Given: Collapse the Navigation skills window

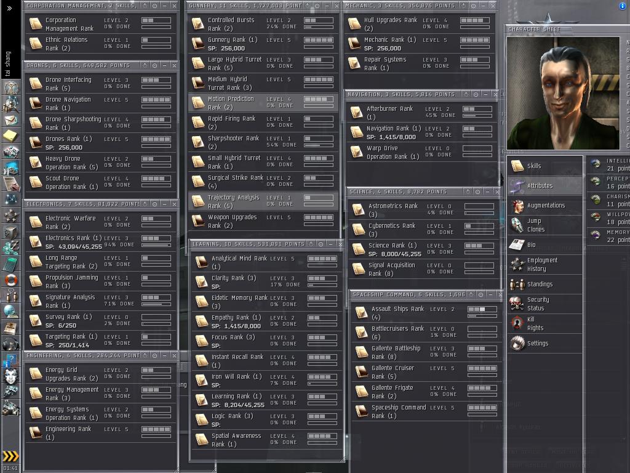Looking at the screenshot, I should click(x=485, y=94).
